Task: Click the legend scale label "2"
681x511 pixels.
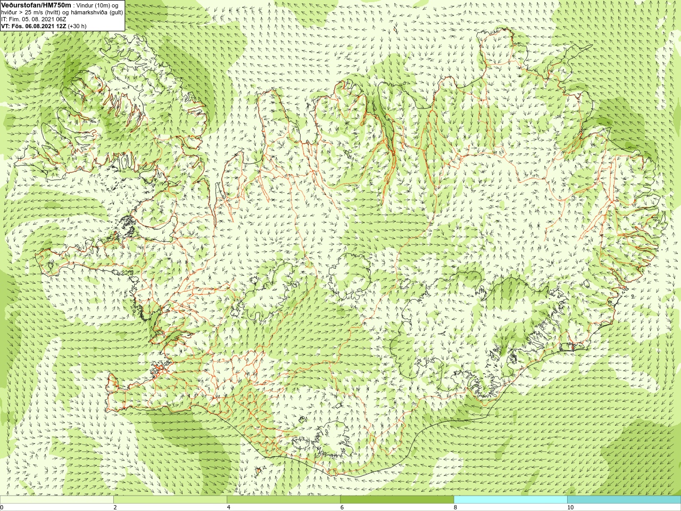Action: point(115,507)
